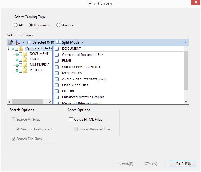Select EMAIL label in the tree
201x172 pixels.
[34, 59]
